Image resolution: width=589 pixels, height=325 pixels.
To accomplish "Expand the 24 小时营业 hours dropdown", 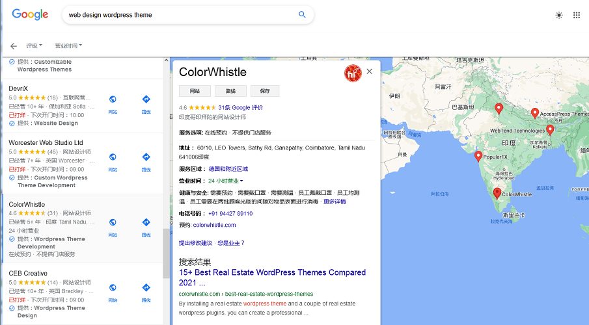I will (x=225, y=181).
